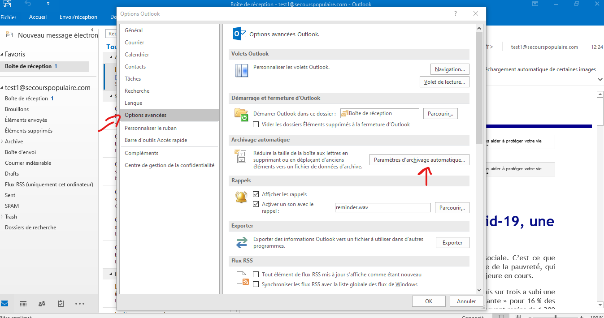Toggle 'Synchroniser les flux RSS' checkbox

coord(256,284)
